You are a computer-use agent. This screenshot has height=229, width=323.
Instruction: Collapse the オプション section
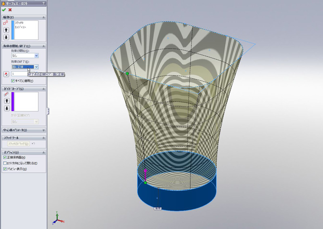click(43, 152)
